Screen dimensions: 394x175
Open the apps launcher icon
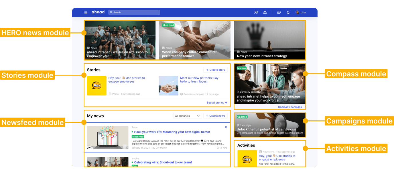(265, 12)
